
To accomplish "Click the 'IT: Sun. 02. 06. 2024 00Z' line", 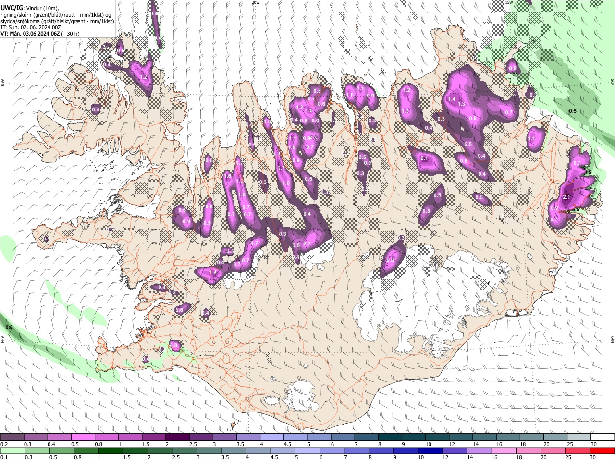I will coord(31,27).
